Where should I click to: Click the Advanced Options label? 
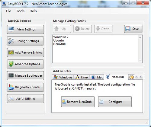27,64
